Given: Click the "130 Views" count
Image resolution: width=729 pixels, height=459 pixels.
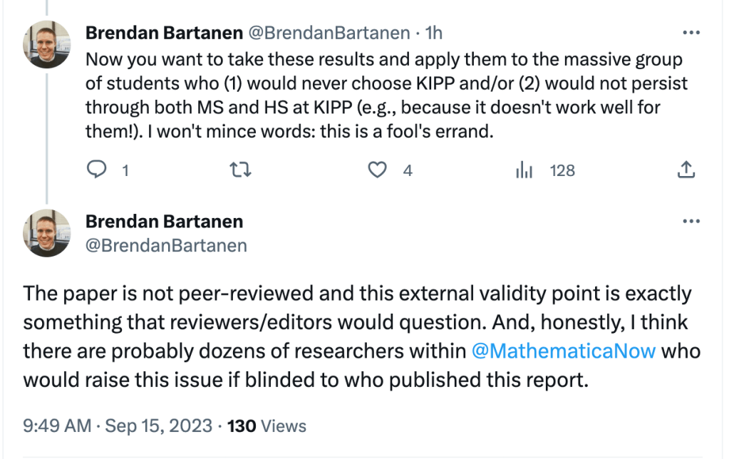Looking at the screenshot, I should click(x=267, y=426).
